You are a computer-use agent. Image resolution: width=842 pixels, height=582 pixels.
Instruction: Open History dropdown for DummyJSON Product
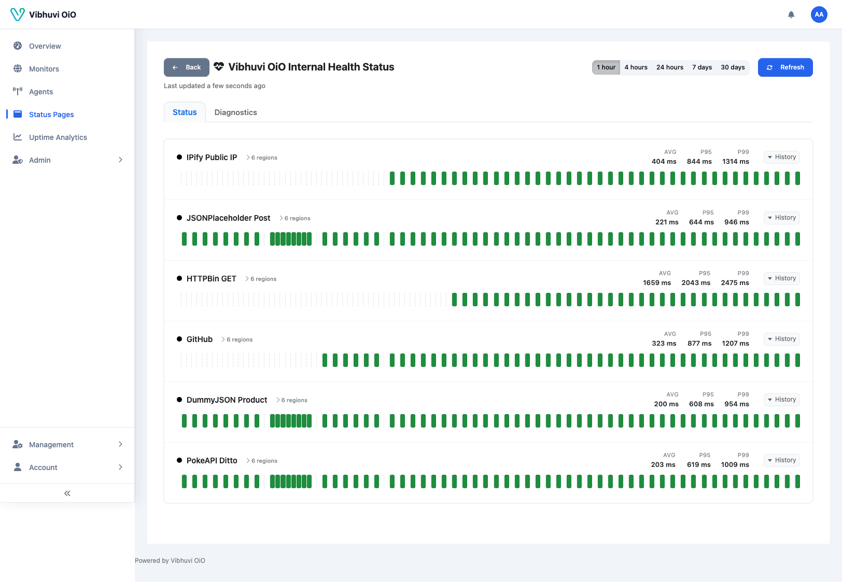781,400
